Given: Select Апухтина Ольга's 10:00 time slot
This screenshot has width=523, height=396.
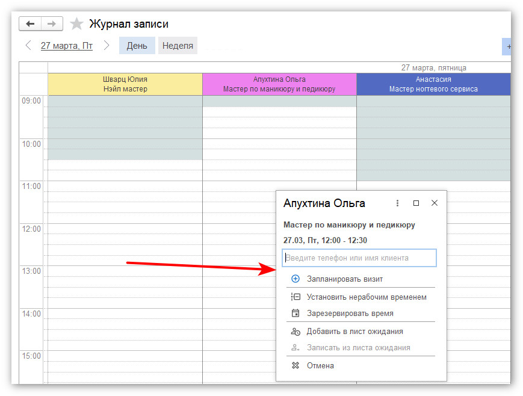Looking at the screenshot, I should (x=279, y=144).
